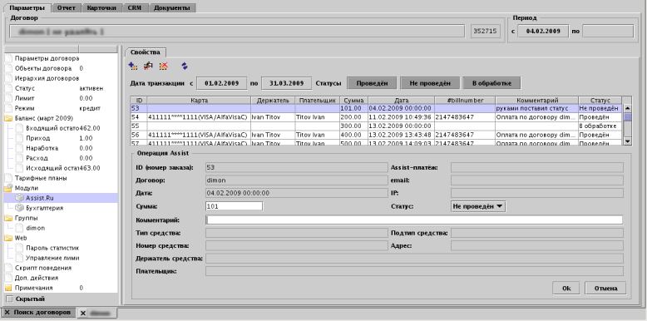Select the Бухгалтерия module cube icon
This screenshot has height=321, width=647.
point(20,208)
